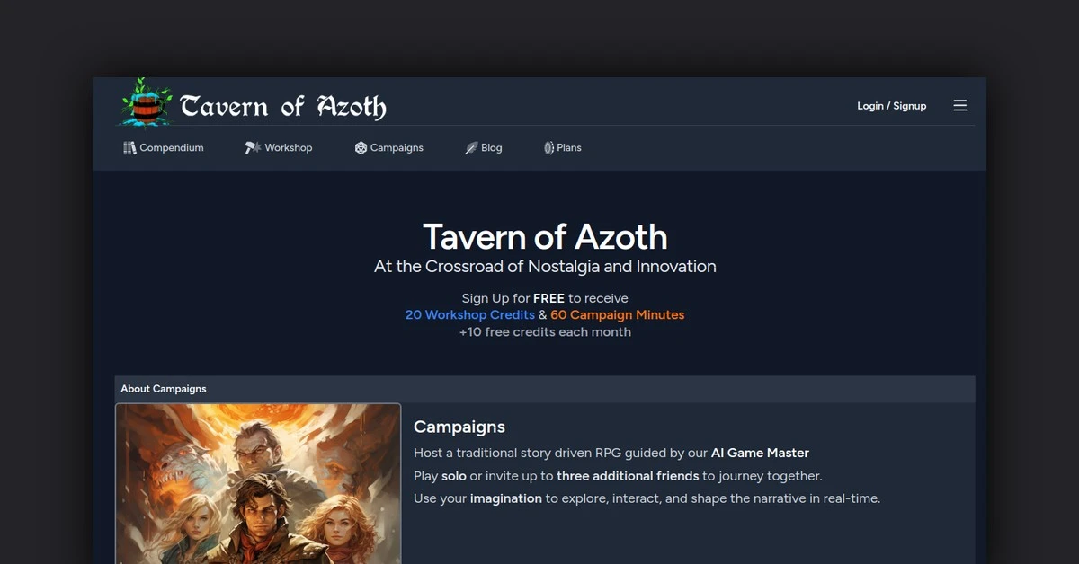This screenshot has height=564, width=1079.
Task: Click the Campaigns artwork thumbnail
Action: pos(258,485)
